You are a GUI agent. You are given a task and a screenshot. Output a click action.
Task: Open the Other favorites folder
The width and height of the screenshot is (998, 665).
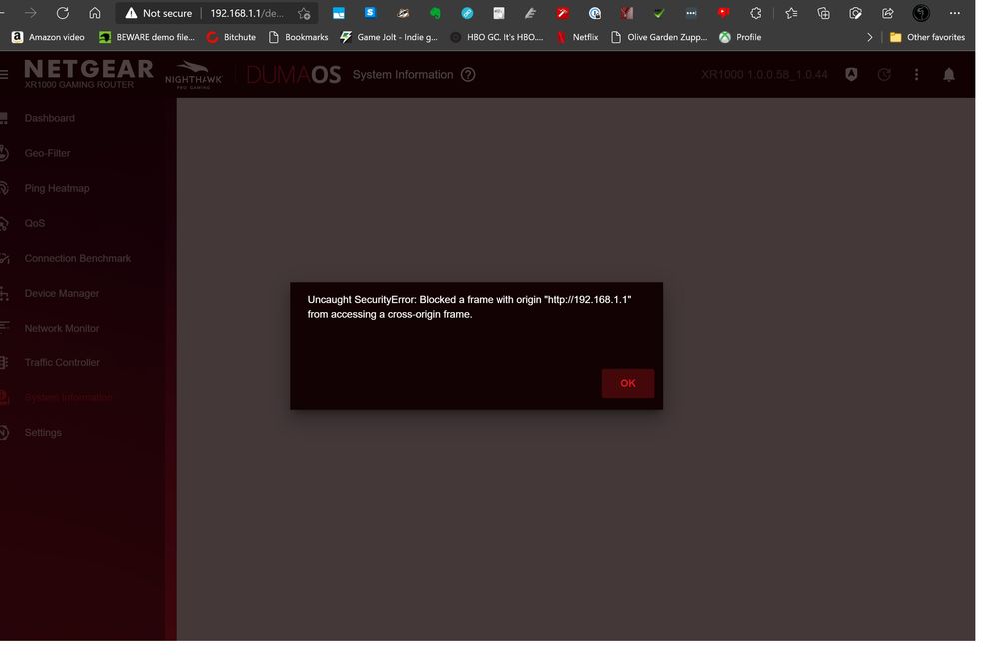tap(927, 37)
